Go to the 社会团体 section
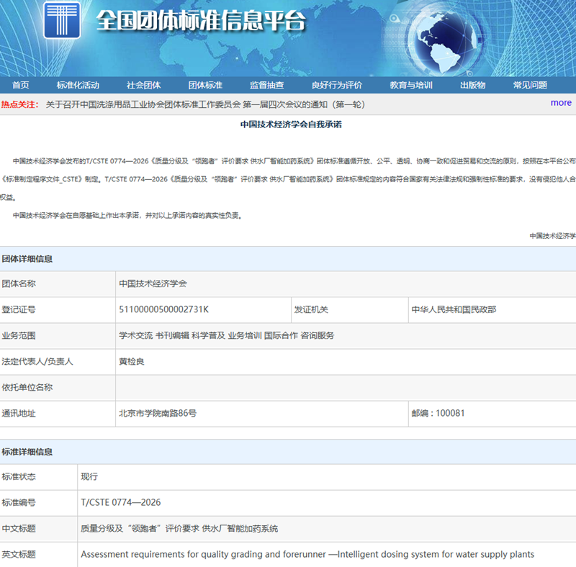576x567 pixels. click(143, 85)
